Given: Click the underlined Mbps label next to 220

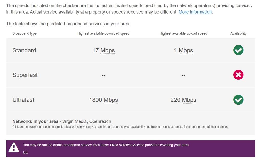Looking at the screenshot, I should (190, 100).
